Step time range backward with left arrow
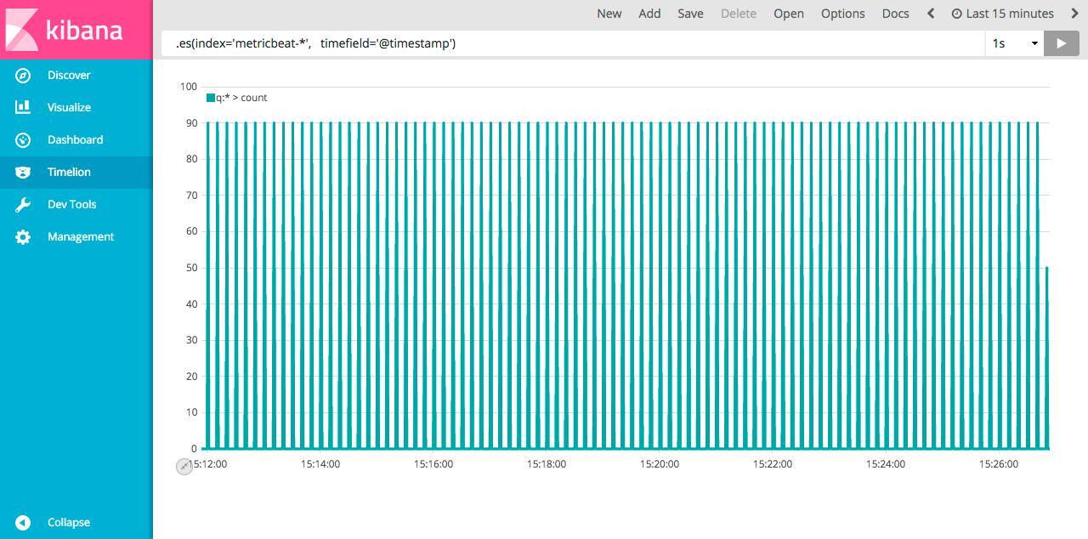This screenshot has width=1088, height=539. (931, 14)
